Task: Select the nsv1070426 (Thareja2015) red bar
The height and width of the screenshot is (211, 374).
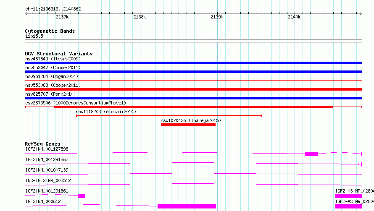Action: click(x=188, y=125)
